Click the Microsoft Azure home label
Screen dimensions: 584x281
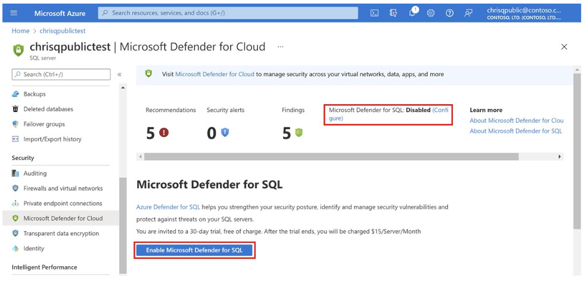coord(60,13)
